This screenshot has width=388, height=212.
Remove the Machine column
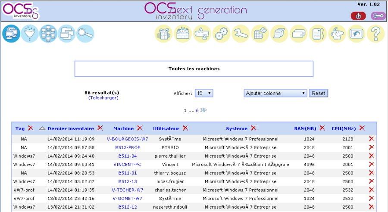tap(140, 128)
